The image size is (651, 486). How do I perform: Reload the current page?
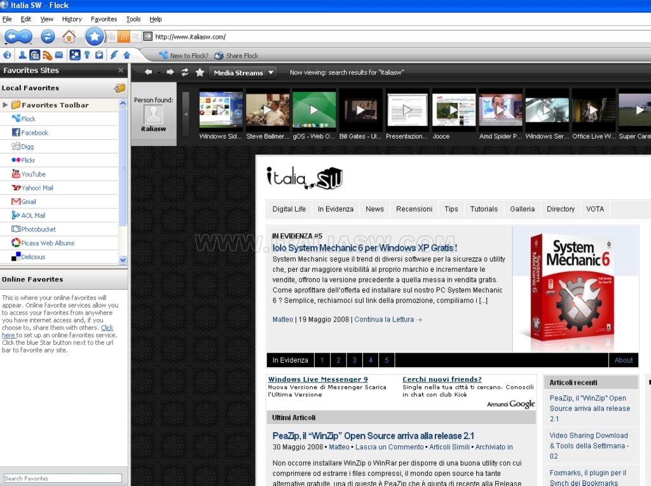[48, 36]
